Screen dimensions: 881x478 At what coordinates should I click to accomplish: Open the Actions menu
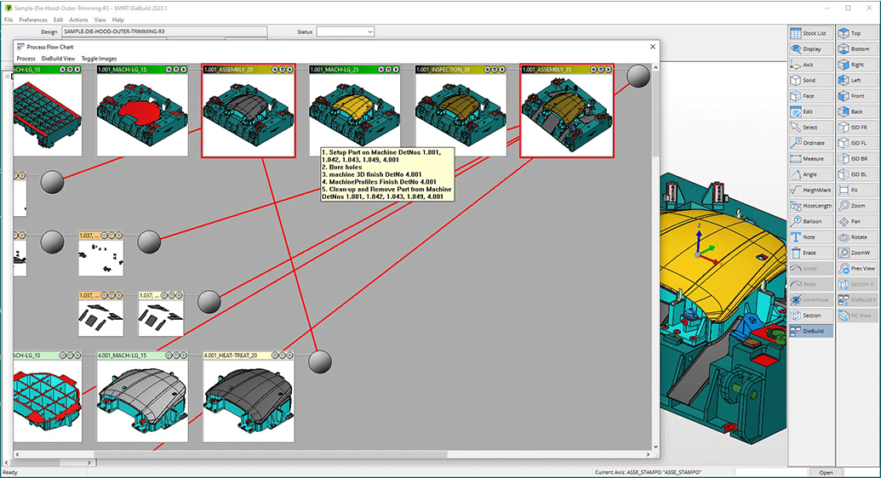pos(78,20)
